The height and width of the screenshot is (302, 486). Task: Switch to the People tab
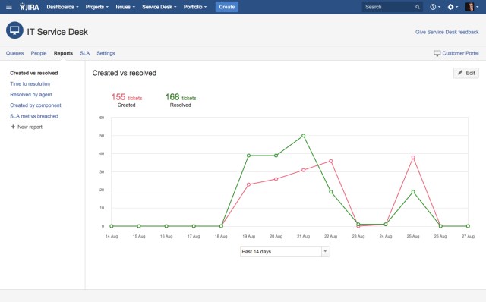point(39,53)
